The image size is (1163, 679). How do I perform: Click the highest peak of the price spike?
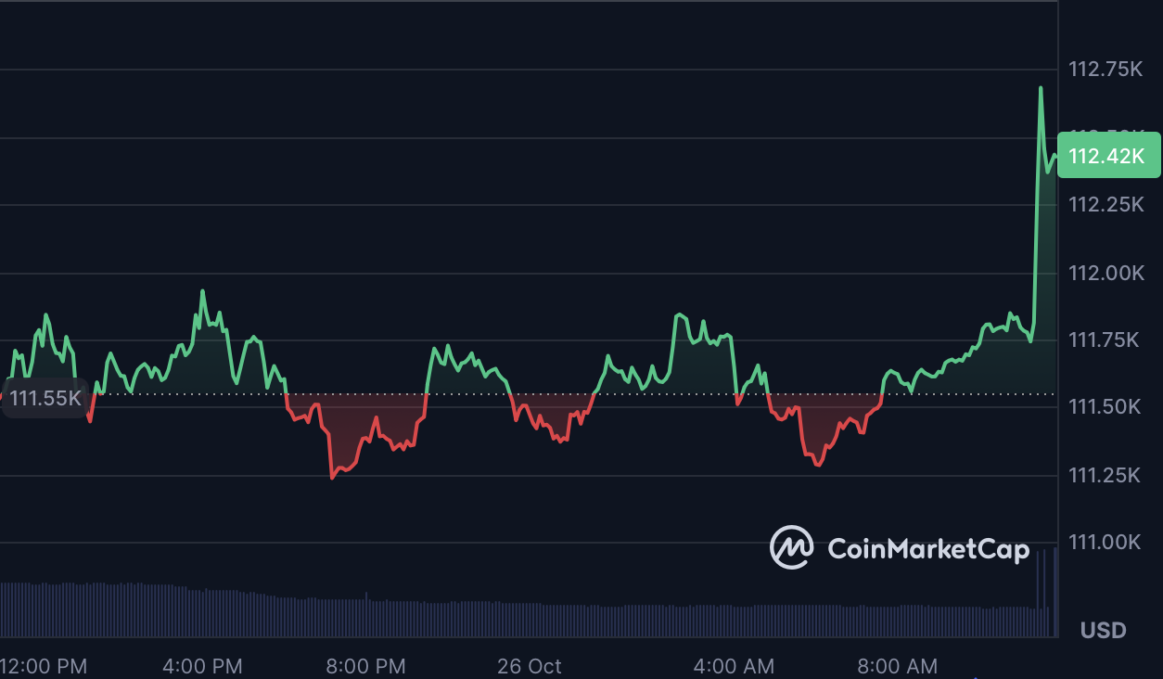1041,88
